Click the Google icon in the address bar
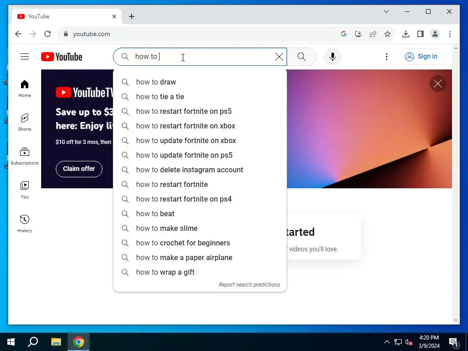468x351 pixels. (x=344, y=34)
